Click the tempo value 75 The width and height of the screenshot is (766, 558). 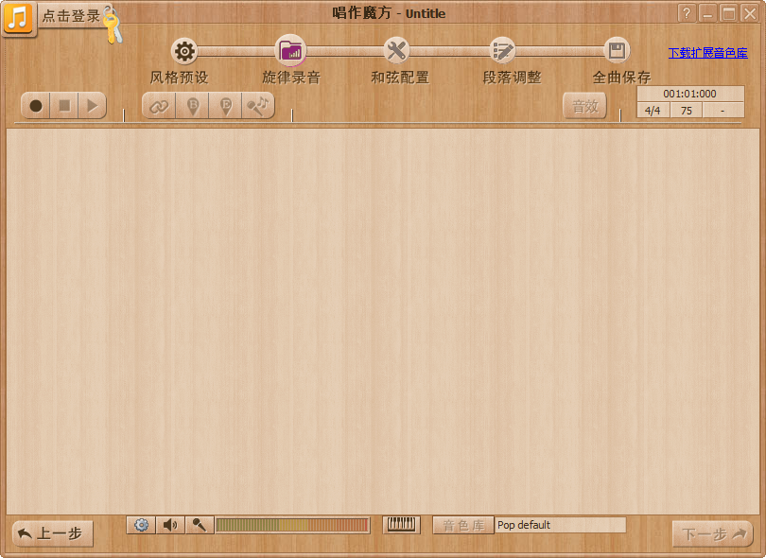(686, 111)
